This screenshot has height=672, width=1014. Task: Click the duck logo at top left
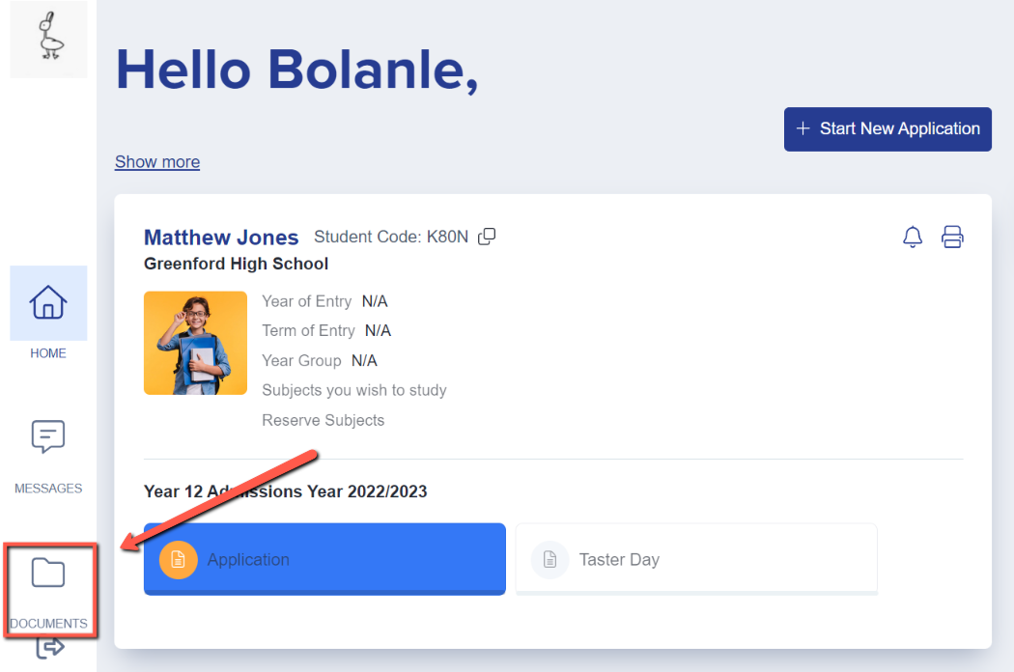48,39
